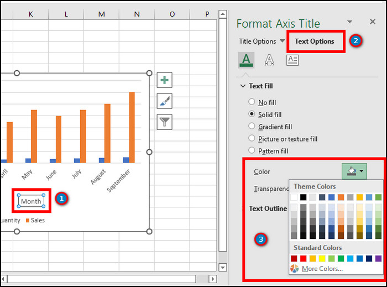The width and height of the screenshot is (387, 287).
Task: Pick standard dark red swatch
Action: (294, 258)
